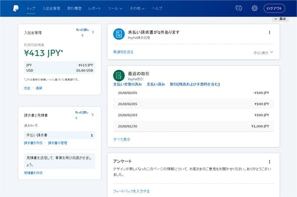Click the arrow on 入出金管理 card

[x=93, y=32]
